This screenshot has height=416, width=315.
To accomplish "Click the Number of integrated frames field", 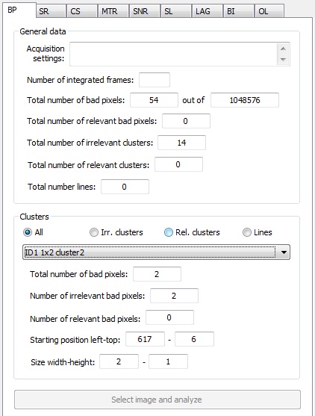I will (x=155, y=80).
